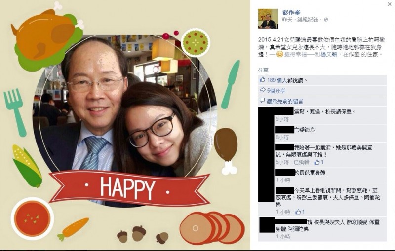Click the share arrow icon beside 5個分享
395x251 pixels.
[263, 90]
